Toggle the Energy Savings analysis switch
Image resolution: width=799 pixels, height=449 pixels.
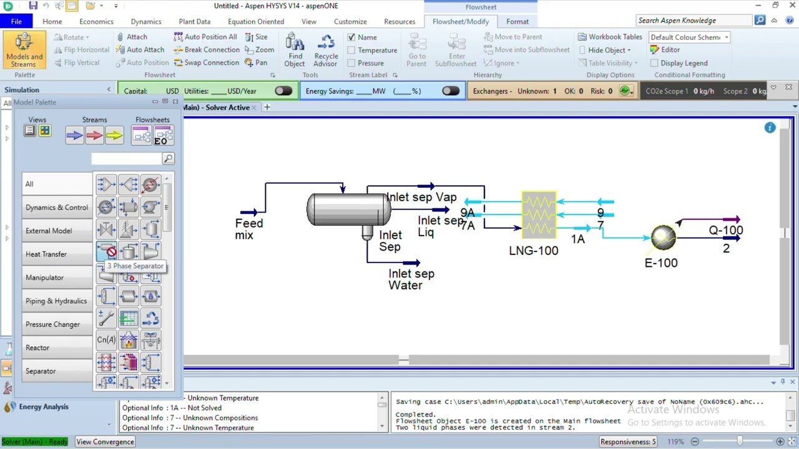click(x=451, y=91)
